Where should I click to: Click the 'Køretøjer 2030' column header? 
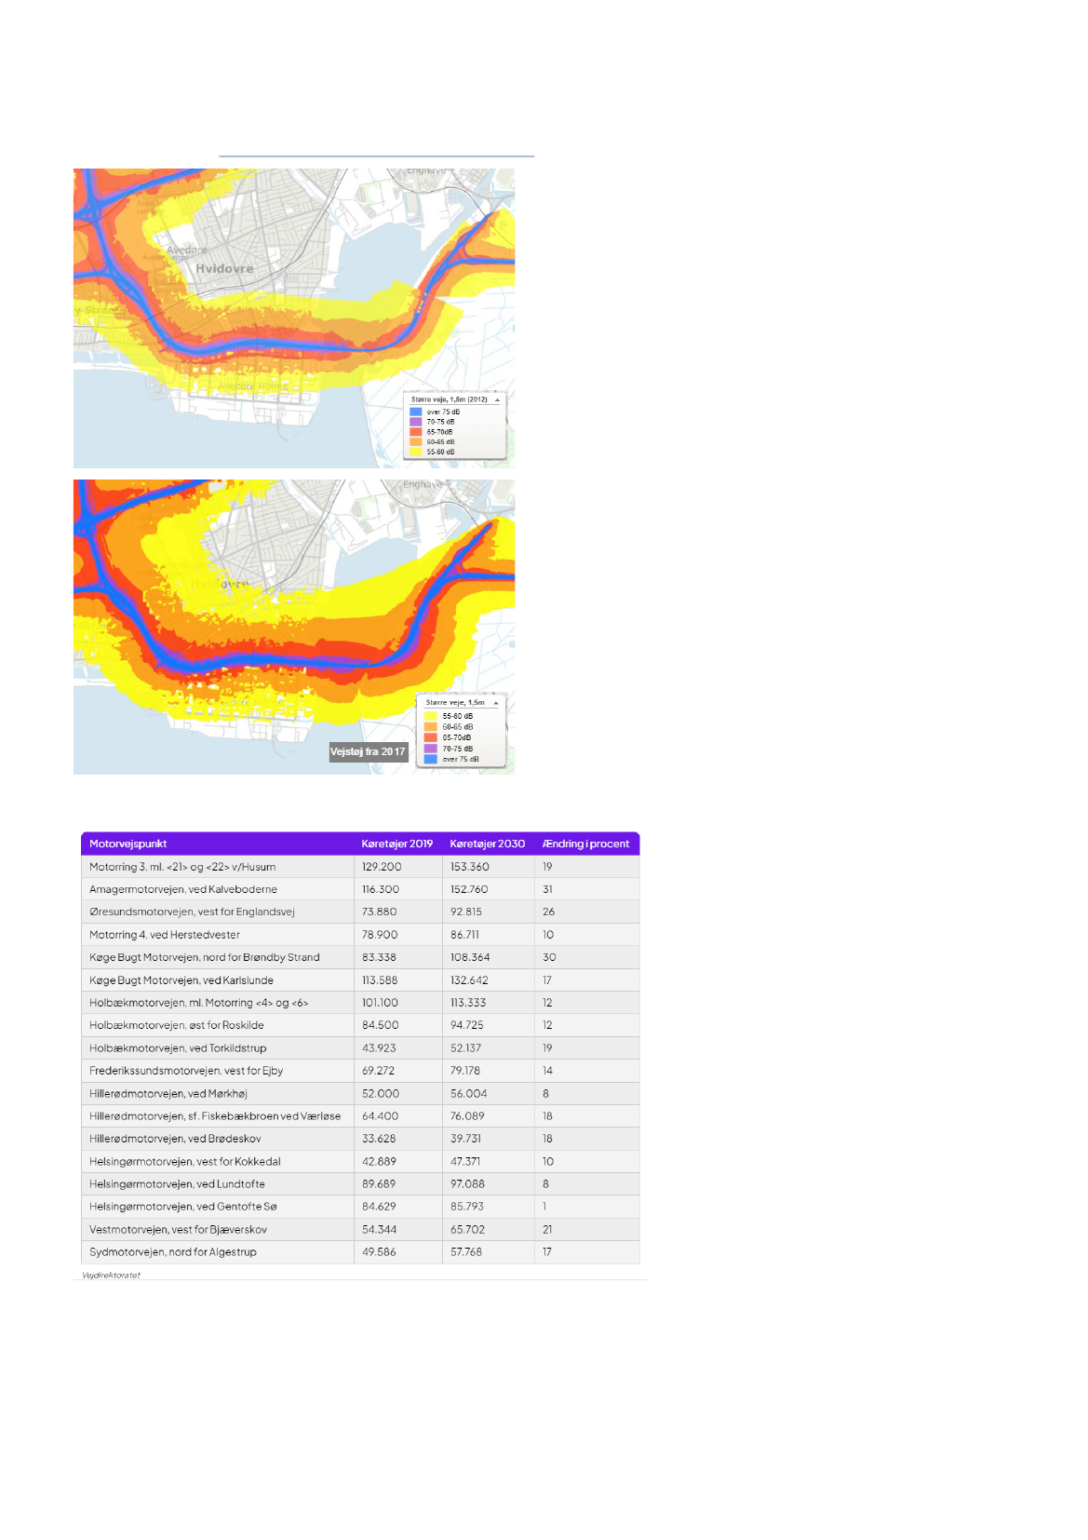pyautogui.click(x=487, y=844)
